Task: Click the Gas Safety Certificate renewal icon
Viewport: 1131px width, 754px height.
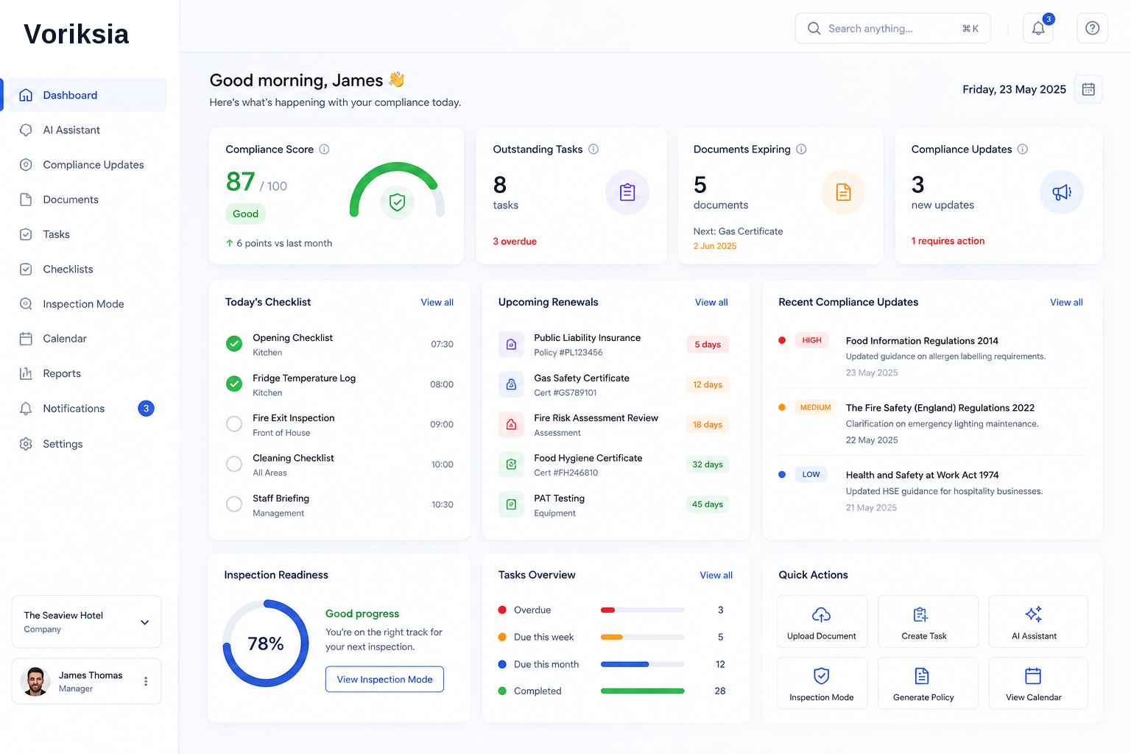Action: [x=511, y=384]
